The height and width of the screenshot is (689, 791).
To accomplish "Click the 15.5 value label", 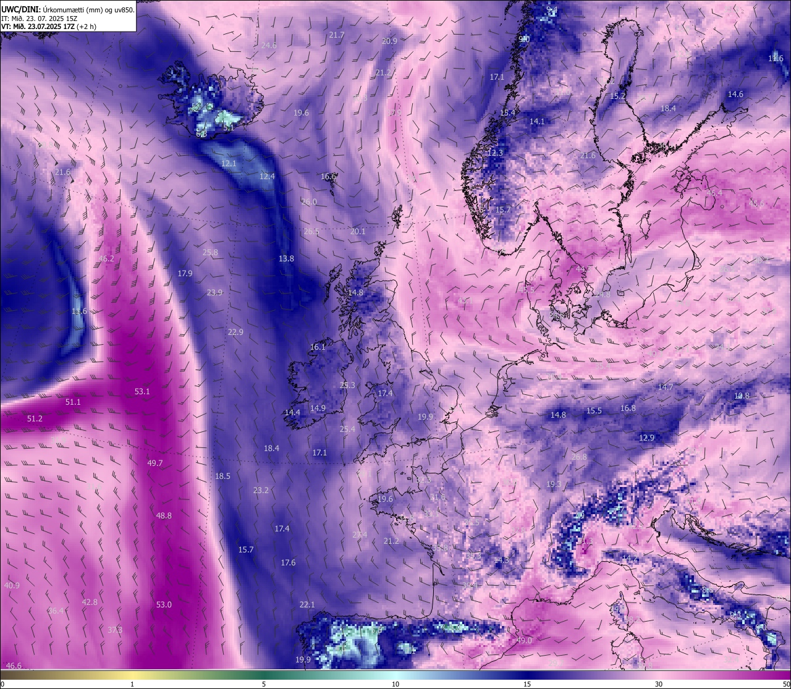I will pyautogui.click(x=594, y=410).
